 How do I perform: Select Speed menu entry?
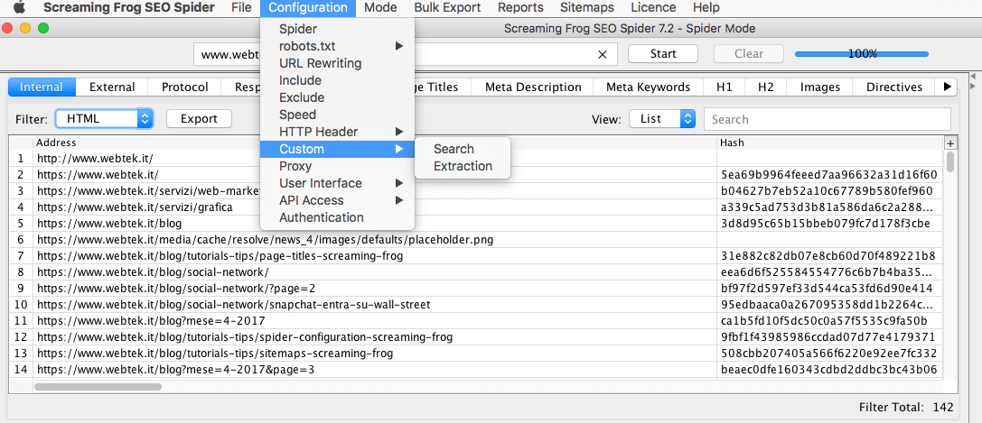pos(337,115)
